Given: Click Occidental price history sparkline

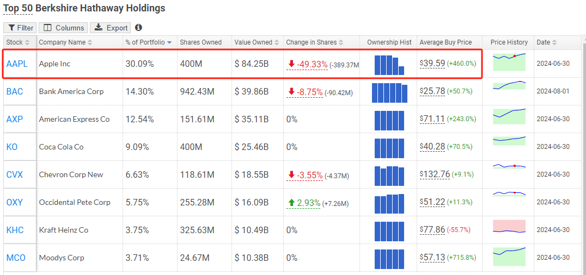Looking at the screenshot, I should (509, 193).
